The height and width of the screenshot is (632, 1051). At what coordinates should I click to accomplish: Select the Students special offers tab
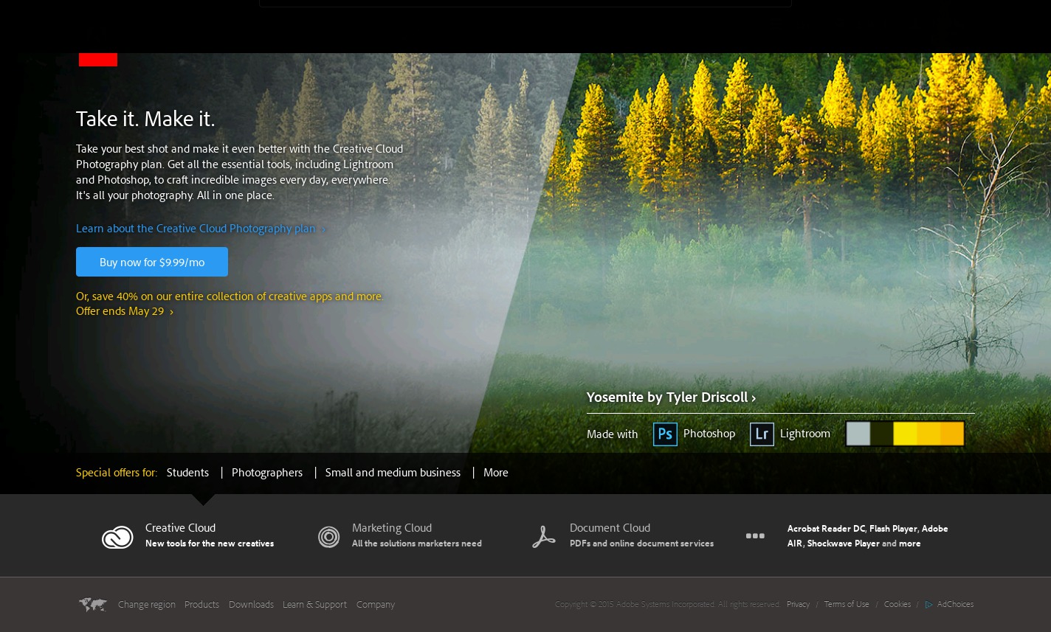[187, 473]
